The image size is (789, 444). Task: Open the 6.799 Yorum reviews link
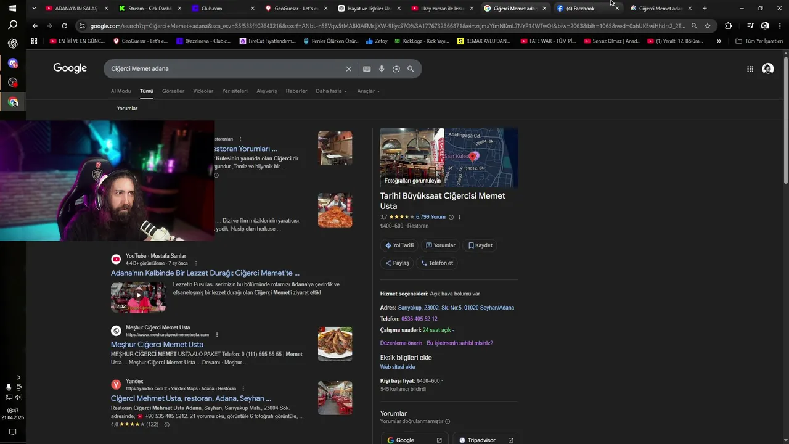[430, 217]
